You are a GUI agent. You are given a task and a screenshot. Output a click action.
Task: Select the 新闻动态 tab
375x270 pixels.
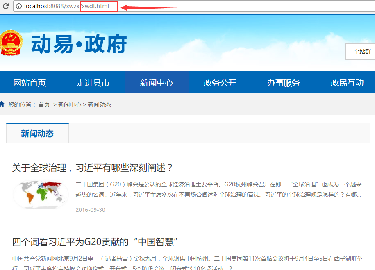37,134
